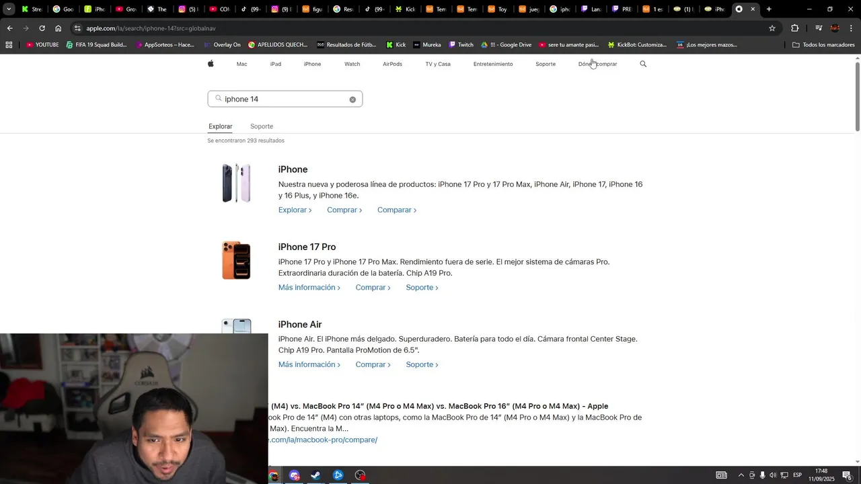This screenshot has width=861, height=484.
Task: Click Soporte link under iPhone Air
Action: click(422, 364)
